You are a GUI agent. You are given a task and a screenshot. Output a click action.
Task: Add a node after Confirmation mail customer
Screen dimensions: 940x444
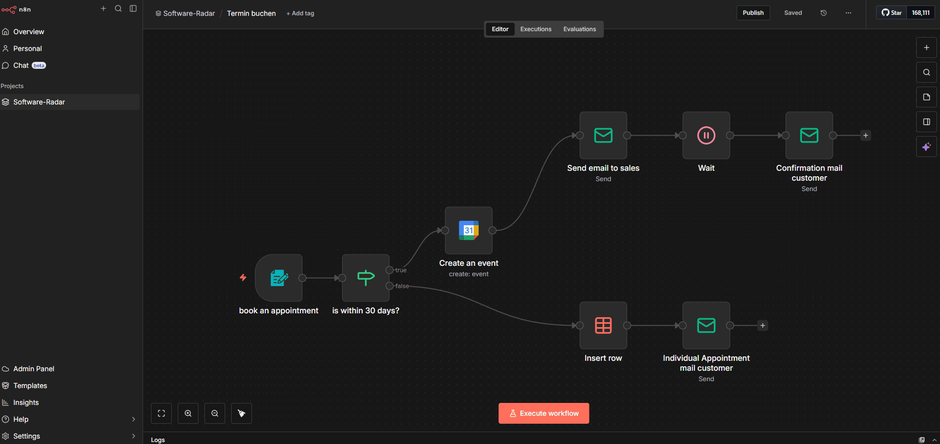tap(865, 136)
